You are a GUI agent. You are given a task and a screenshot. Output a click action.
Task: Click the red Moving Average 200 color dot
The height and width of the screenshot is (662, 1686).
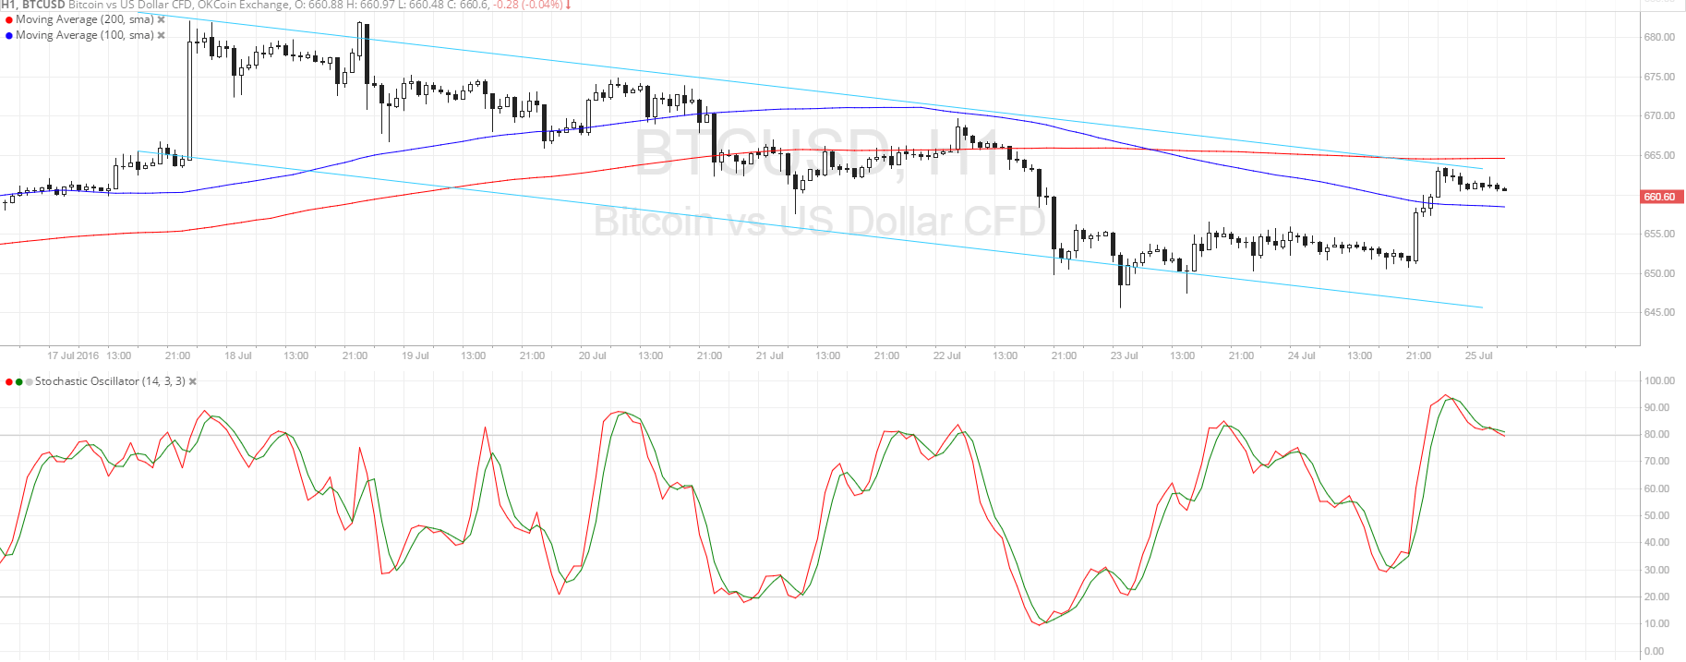point(8,19)
